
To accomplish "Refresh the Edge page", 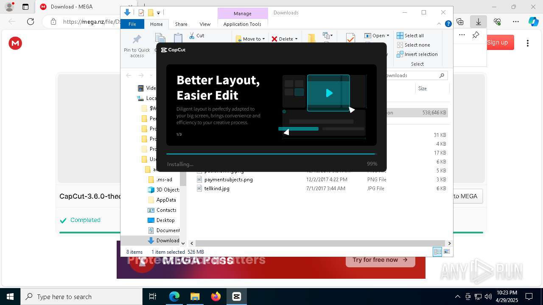I will (x=31, y=22).
